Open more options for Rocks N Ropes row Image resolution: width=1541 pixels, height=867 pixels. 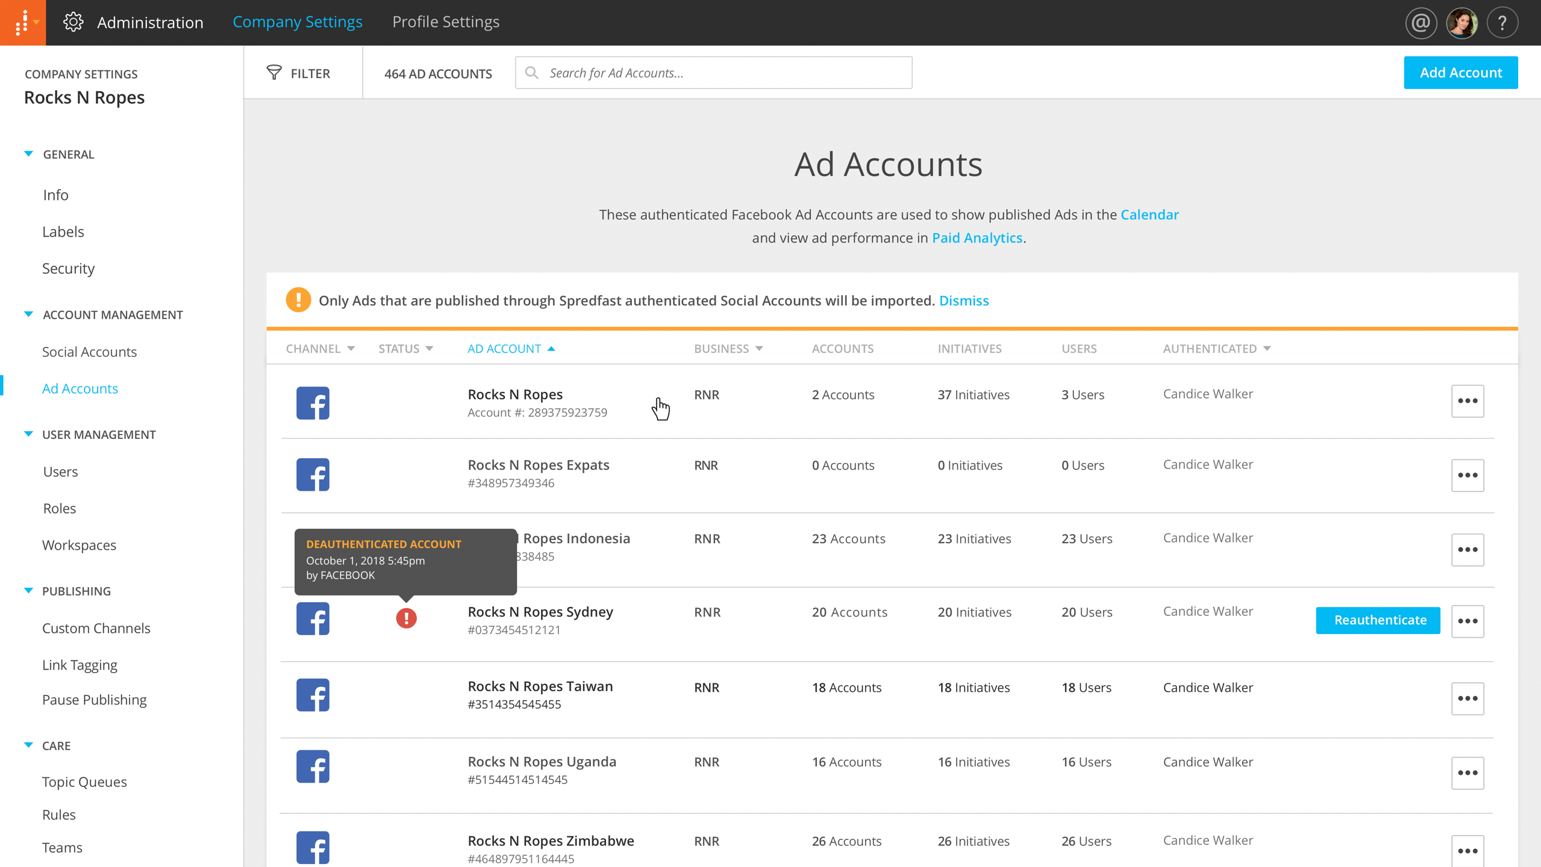coord(1468,401)
